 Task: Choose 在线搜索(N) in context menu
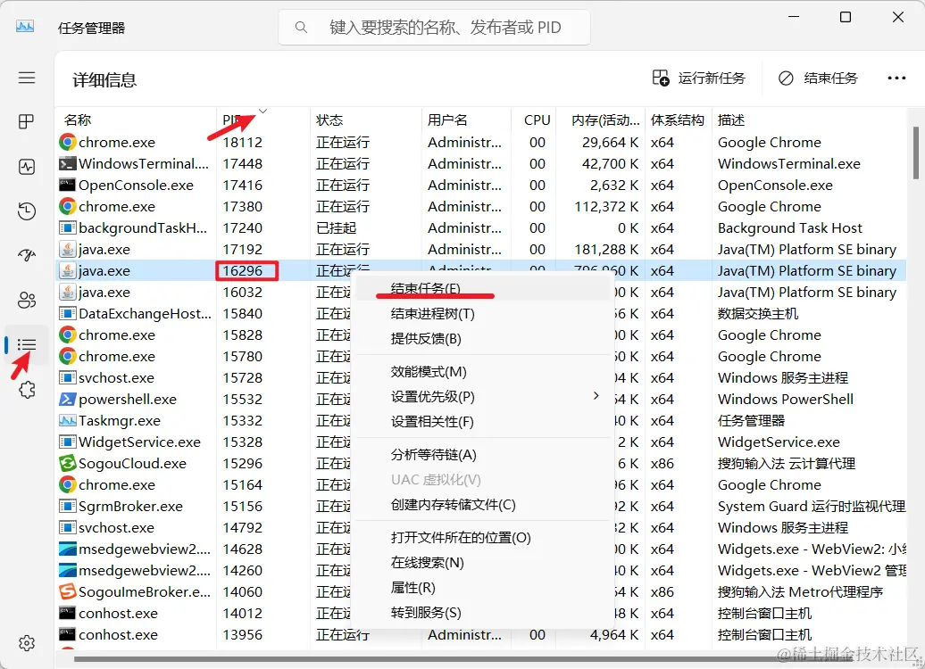pyautogui.click(x=480, y=563)
